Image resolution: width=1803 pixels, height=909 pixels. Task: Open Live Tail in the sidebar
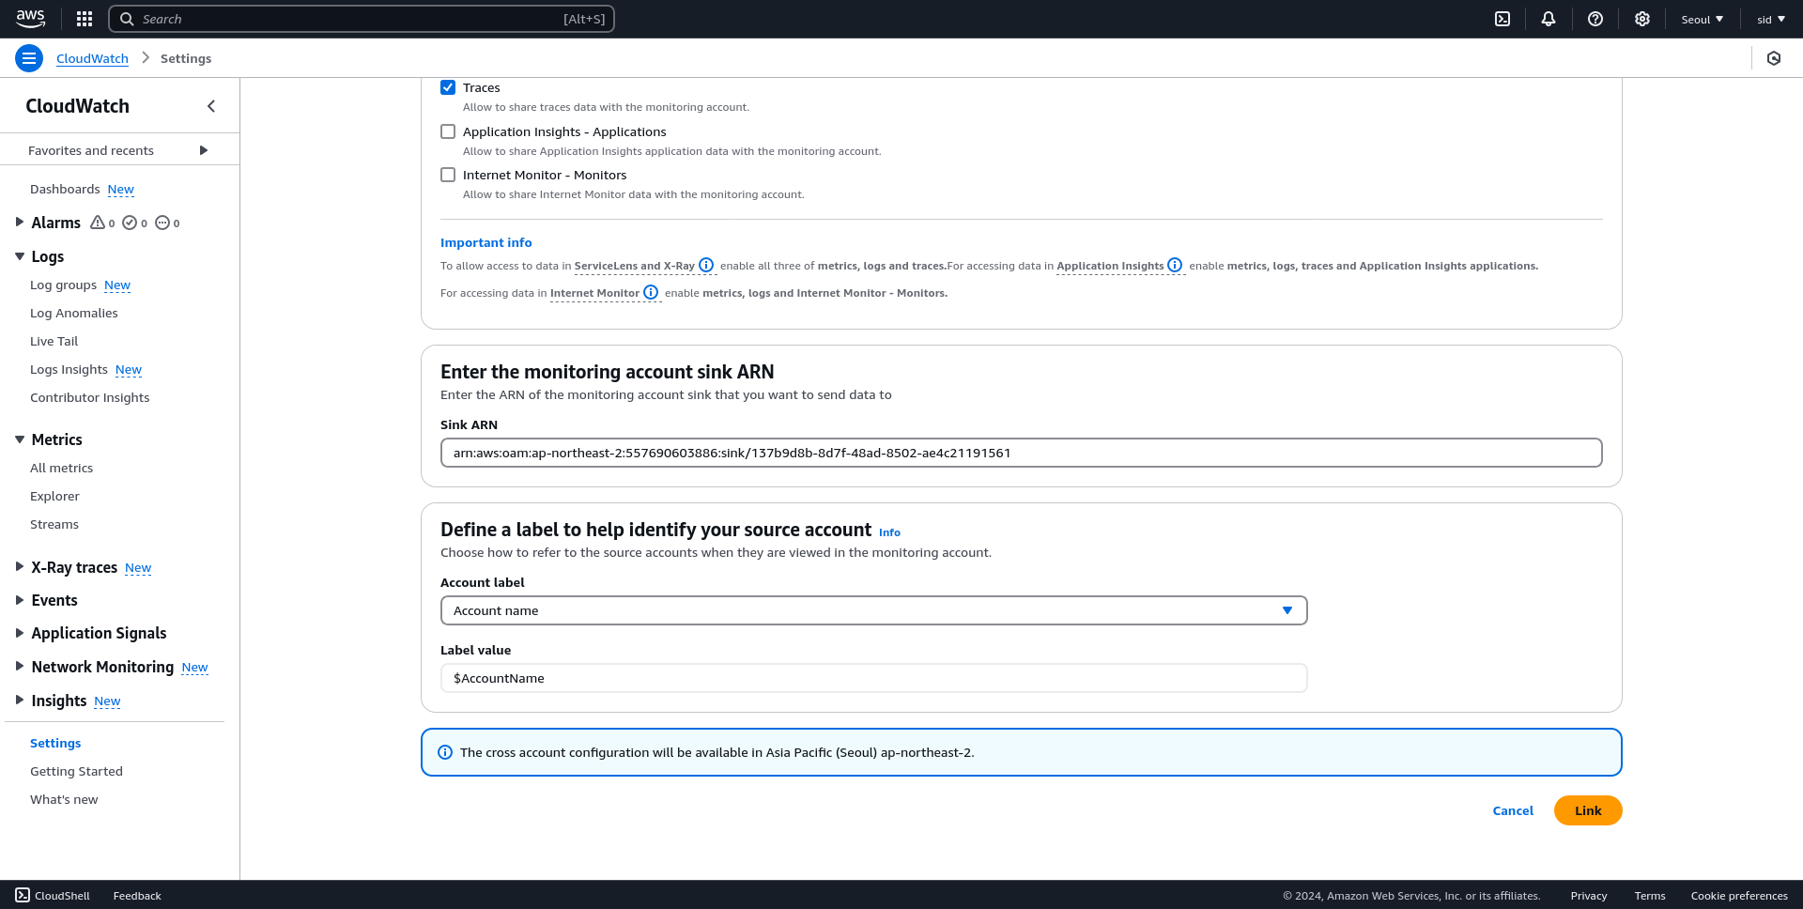point(54,341)
